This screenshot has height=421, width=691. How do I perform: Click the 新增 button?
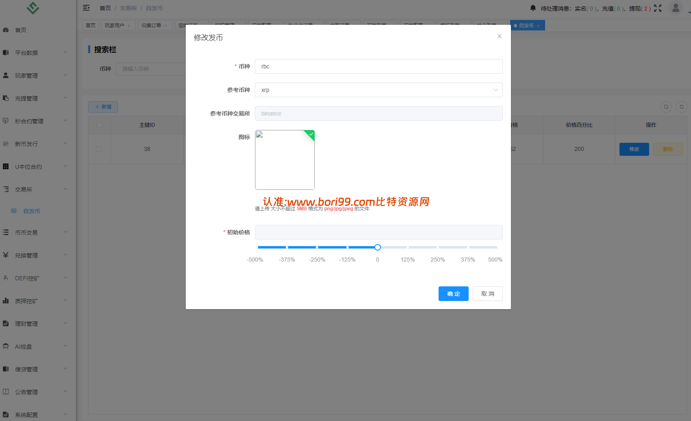103,107
